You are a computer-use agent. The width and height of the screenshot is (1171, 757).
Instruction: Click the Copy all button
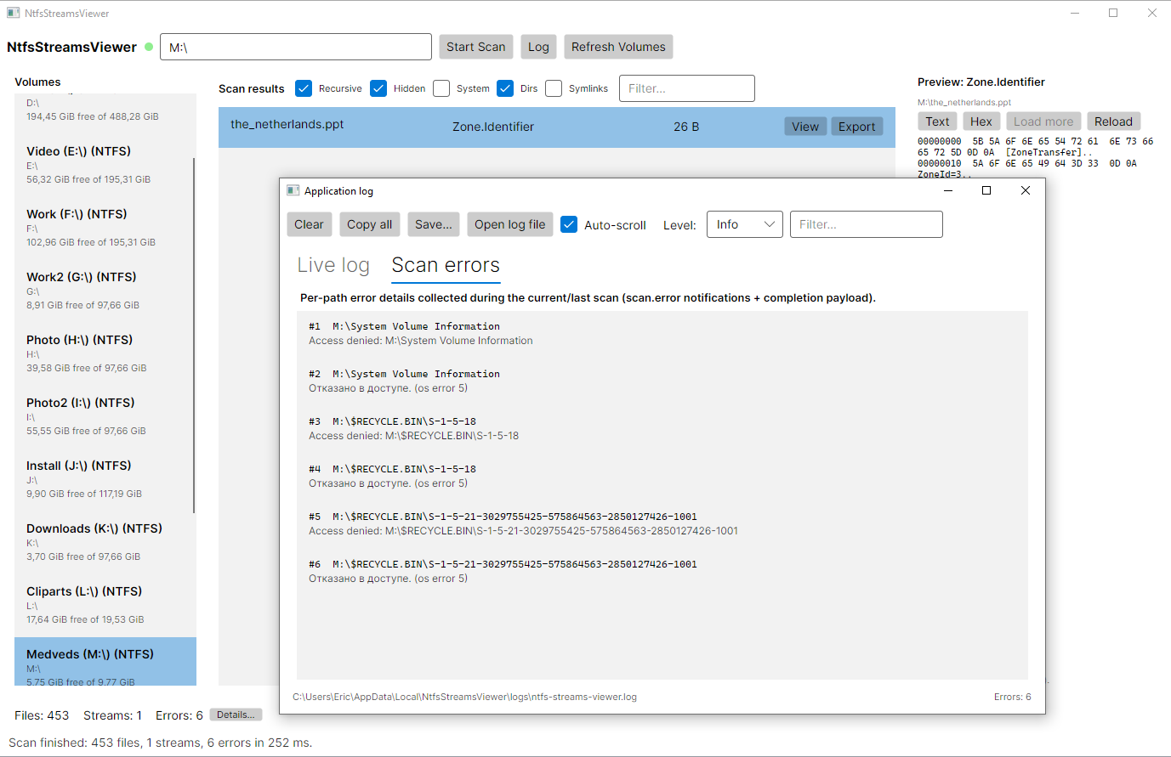pyautogui.click(x=369, y=224)
